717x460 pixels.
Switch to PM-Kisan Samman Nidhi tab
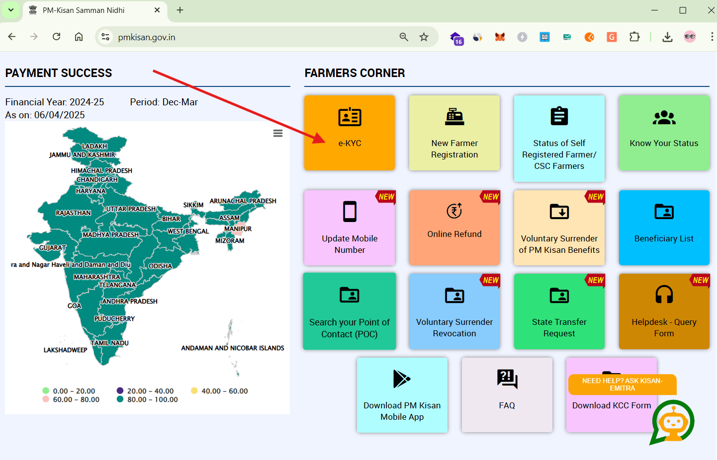(x=94, y=10)
